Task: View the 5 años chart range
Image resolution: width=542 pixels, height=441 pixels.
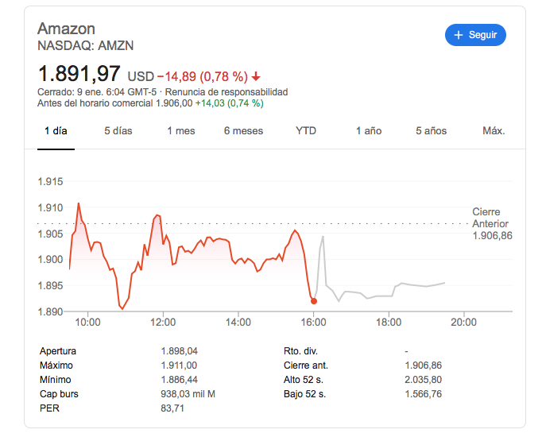Action: [x=431, y=131]
